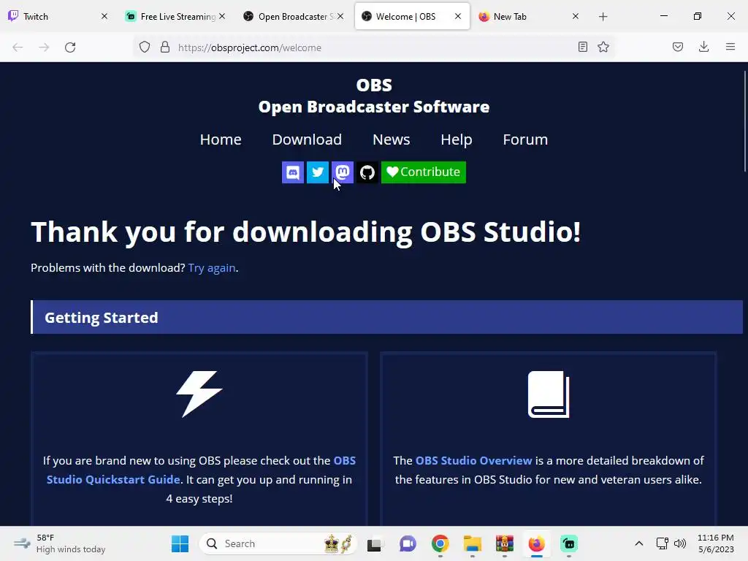Close the Free Live Streaming tab
Screen dimensions: 748x561
tap(222, 17)
